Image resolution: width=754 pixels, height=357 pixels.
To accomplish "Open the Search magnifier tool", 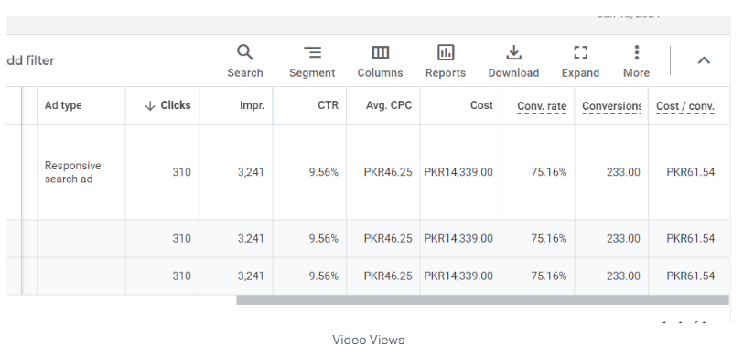I will tap(244, 61).
